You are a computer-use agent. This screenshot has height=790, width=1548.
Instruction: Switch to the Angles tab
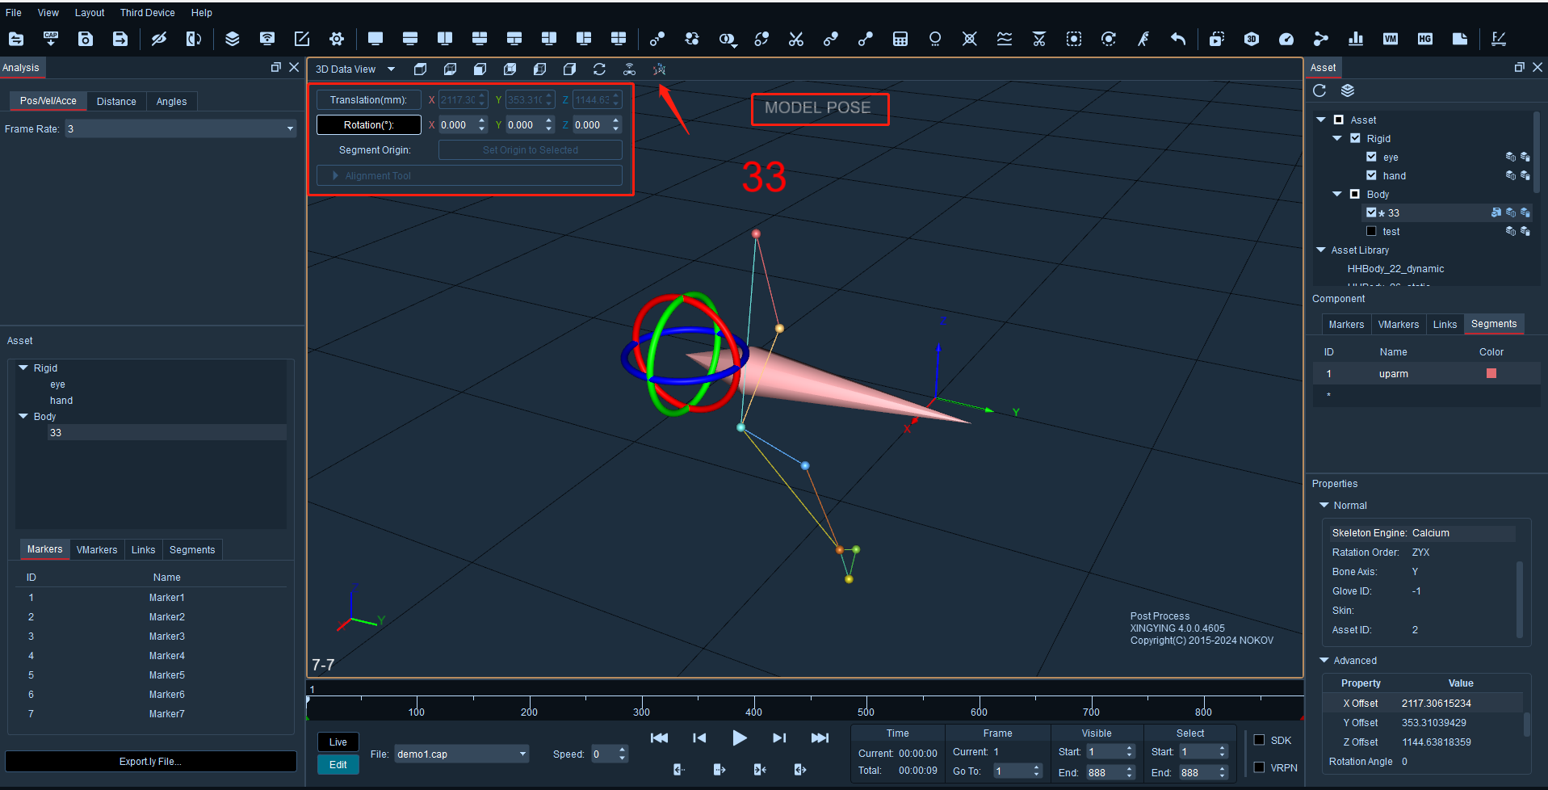(x=171, y=101)
